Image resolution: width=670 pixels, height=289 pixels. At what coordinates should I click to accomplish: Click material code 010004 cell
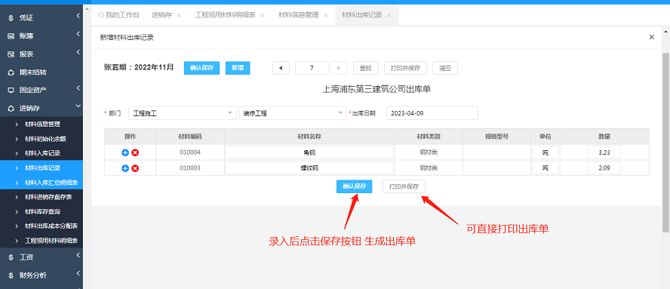[x=190, y=152]
